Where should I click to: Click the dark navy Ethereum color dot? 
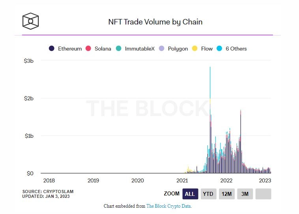(52, 48)
